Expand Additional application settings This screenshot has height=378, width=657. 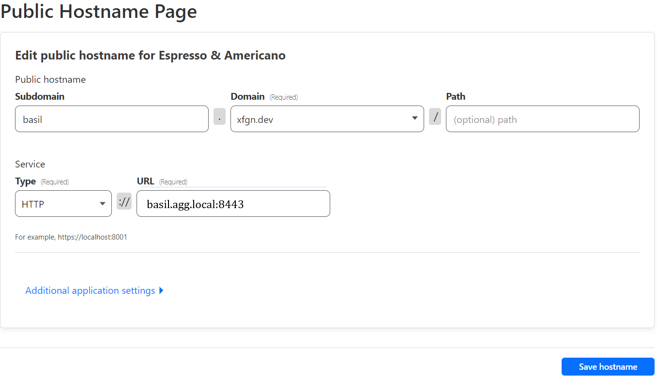tap(90, 290)
